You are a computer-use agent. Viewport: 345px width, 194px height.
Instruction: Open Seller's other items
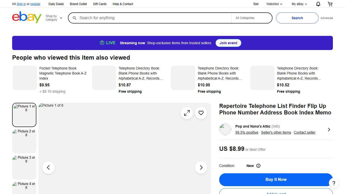click(276, 132)
